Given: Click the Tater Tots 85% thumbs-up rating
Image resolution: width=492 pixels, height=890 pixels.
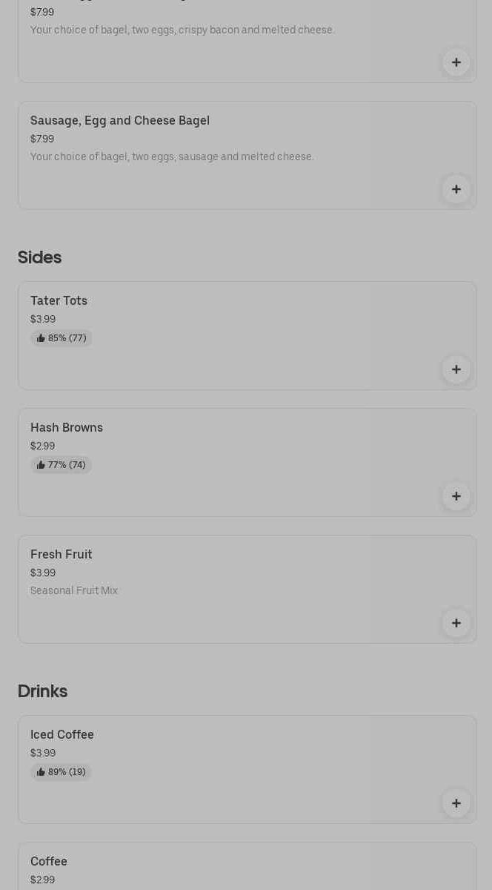Looking at the screenshot, I should tap(61, 338).
